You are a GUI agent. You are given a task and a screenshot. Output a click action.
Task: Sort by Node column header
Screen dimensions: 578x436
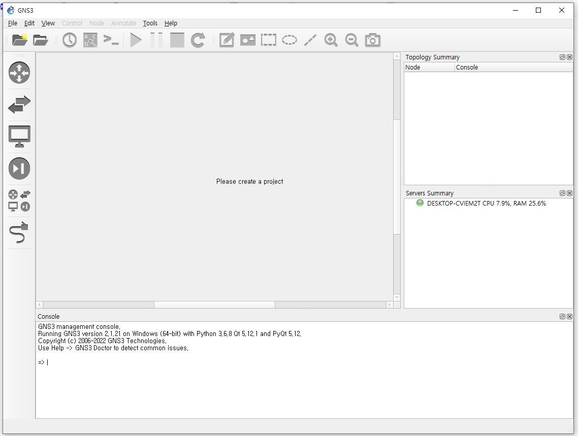(x=430, y=67)
